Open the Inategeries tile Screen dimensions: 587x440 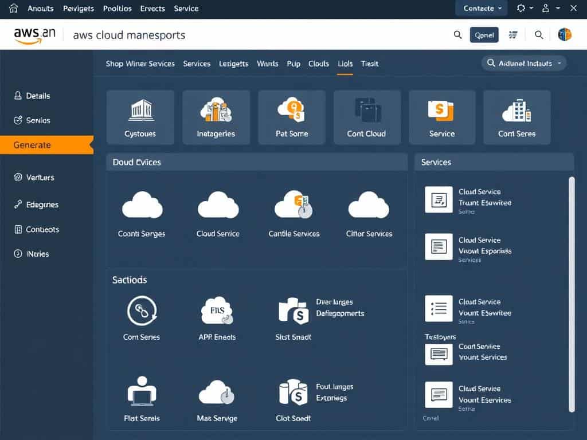click(216, 117)
